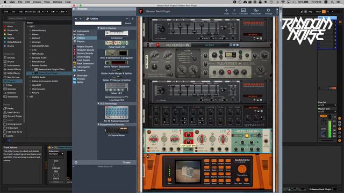
Task: Flip the rack with Flip Rack icon
Action: point(243,11)
